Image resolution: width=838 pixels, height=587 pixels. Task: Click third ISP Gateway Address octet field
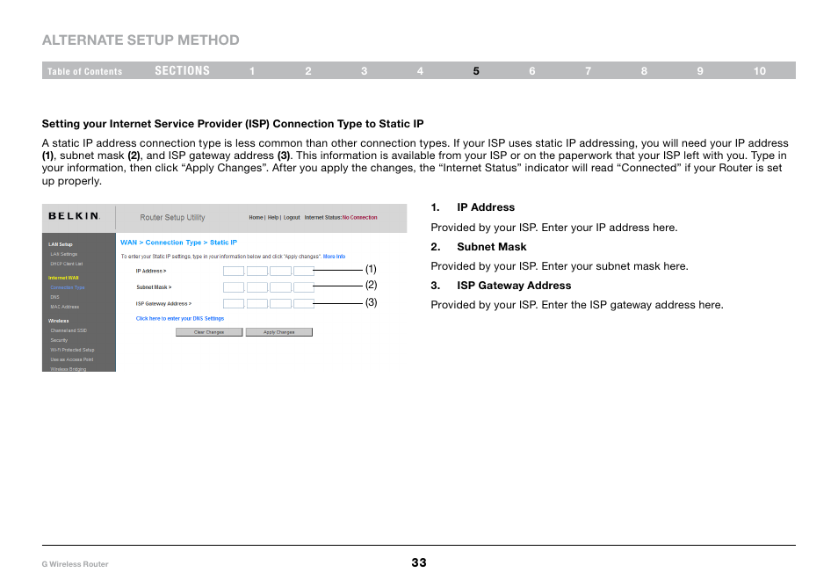[280, 304]
